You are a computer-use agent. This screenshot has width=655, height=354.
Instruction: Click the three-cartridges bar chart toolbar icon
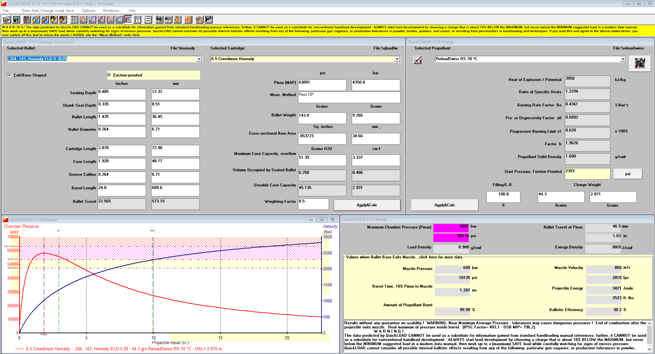coord(188,19)
